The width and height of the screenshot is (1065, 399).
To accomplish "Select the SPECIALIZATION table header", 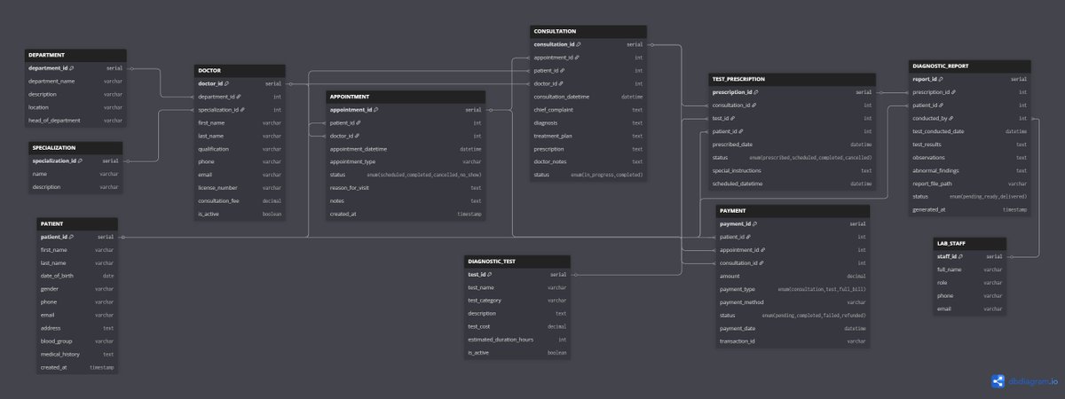I will (x=75, y=148).
